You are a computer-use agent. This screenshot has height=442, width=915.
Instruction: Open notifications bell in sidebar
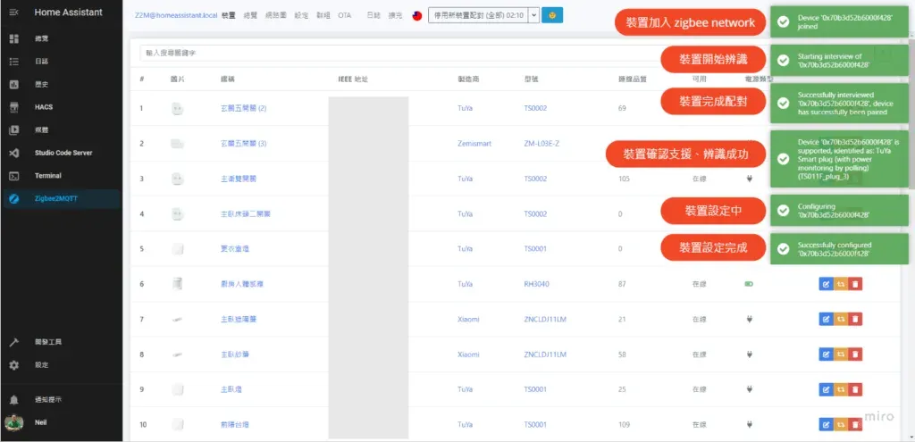click(x=14, y=400)
